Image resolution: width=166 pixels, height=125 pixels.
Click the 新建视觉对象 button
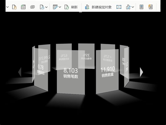tap(98, 7)
